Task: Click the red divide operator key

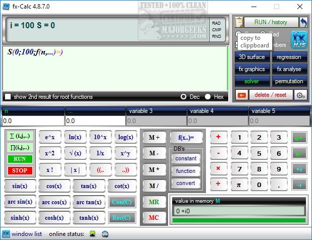Action: [219, 185]
